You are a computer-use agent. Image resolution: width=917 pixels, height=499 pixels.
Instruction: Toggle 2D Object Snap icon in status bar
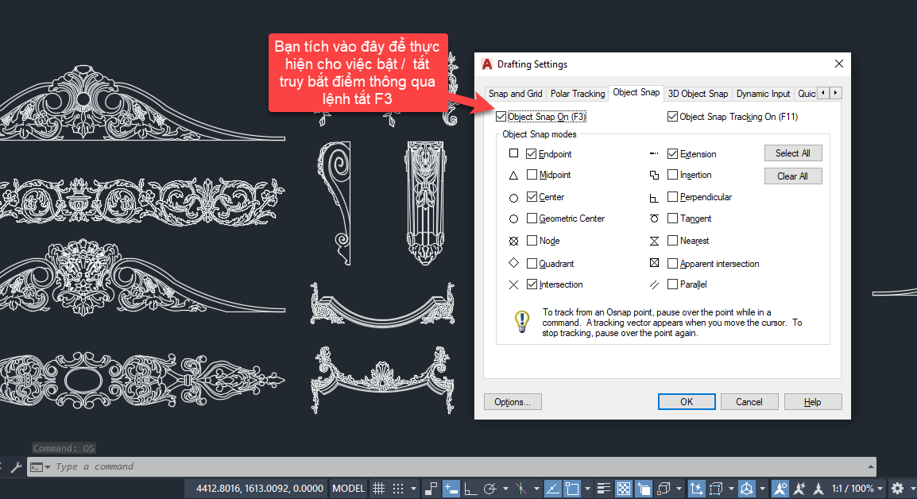pos(572,489)
